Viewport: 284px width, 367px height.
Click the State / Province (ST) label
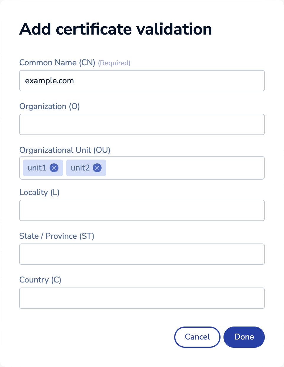57,236
